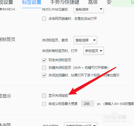Open the 关闭标签页，激活 dropdown

(x=86, y=40)
